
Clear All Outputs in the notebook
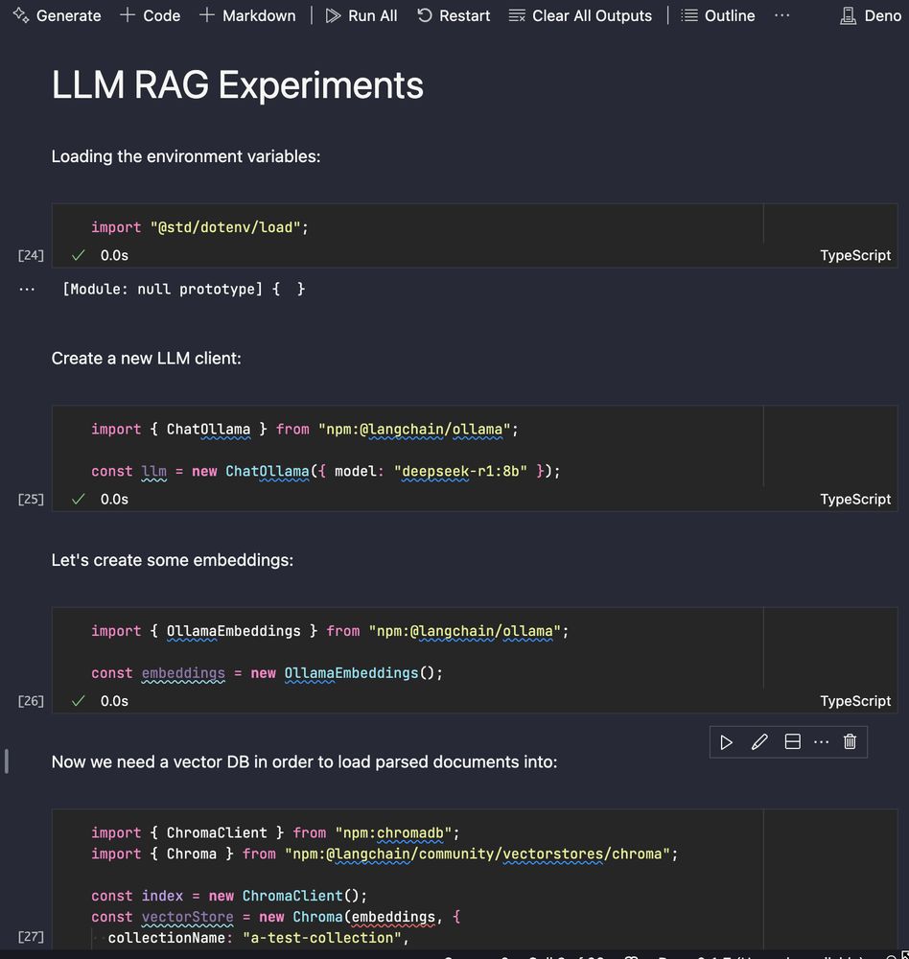(x=580, y=15)
